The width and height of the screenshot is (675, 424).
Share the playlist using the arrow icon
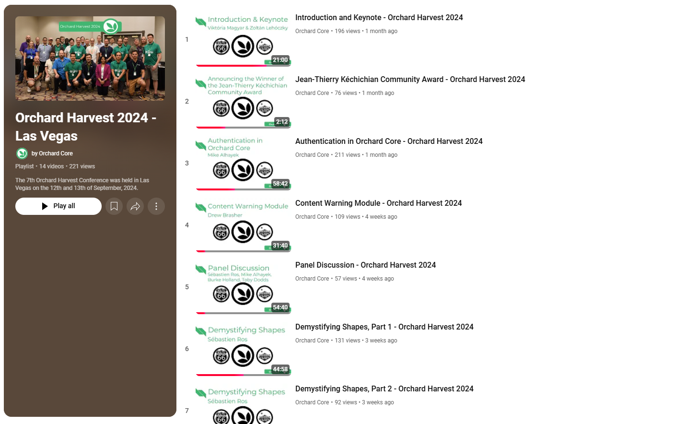click(x=135, y=206)
